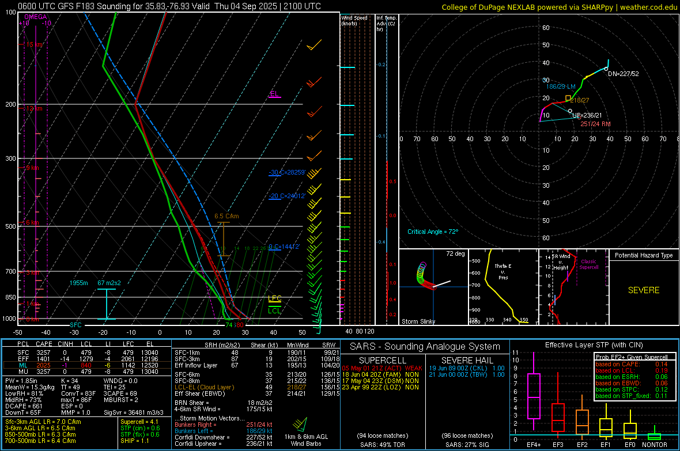Click the 21 Jun 00 00Z (TBW) hail analogue
Image resolution: width=680 pixels, height=451 pixels.
click(467, 374)
